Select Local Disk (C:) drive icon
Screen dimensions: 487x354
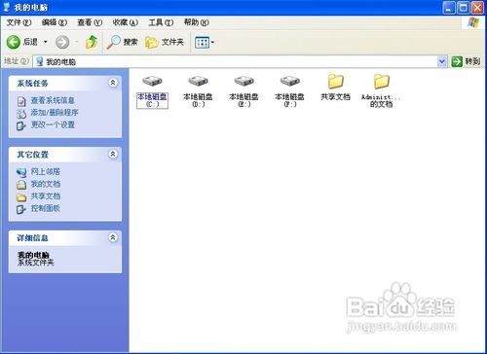click(152, 81)
